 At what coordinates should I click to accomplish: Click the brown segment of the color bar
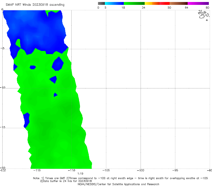coord(178,3)
